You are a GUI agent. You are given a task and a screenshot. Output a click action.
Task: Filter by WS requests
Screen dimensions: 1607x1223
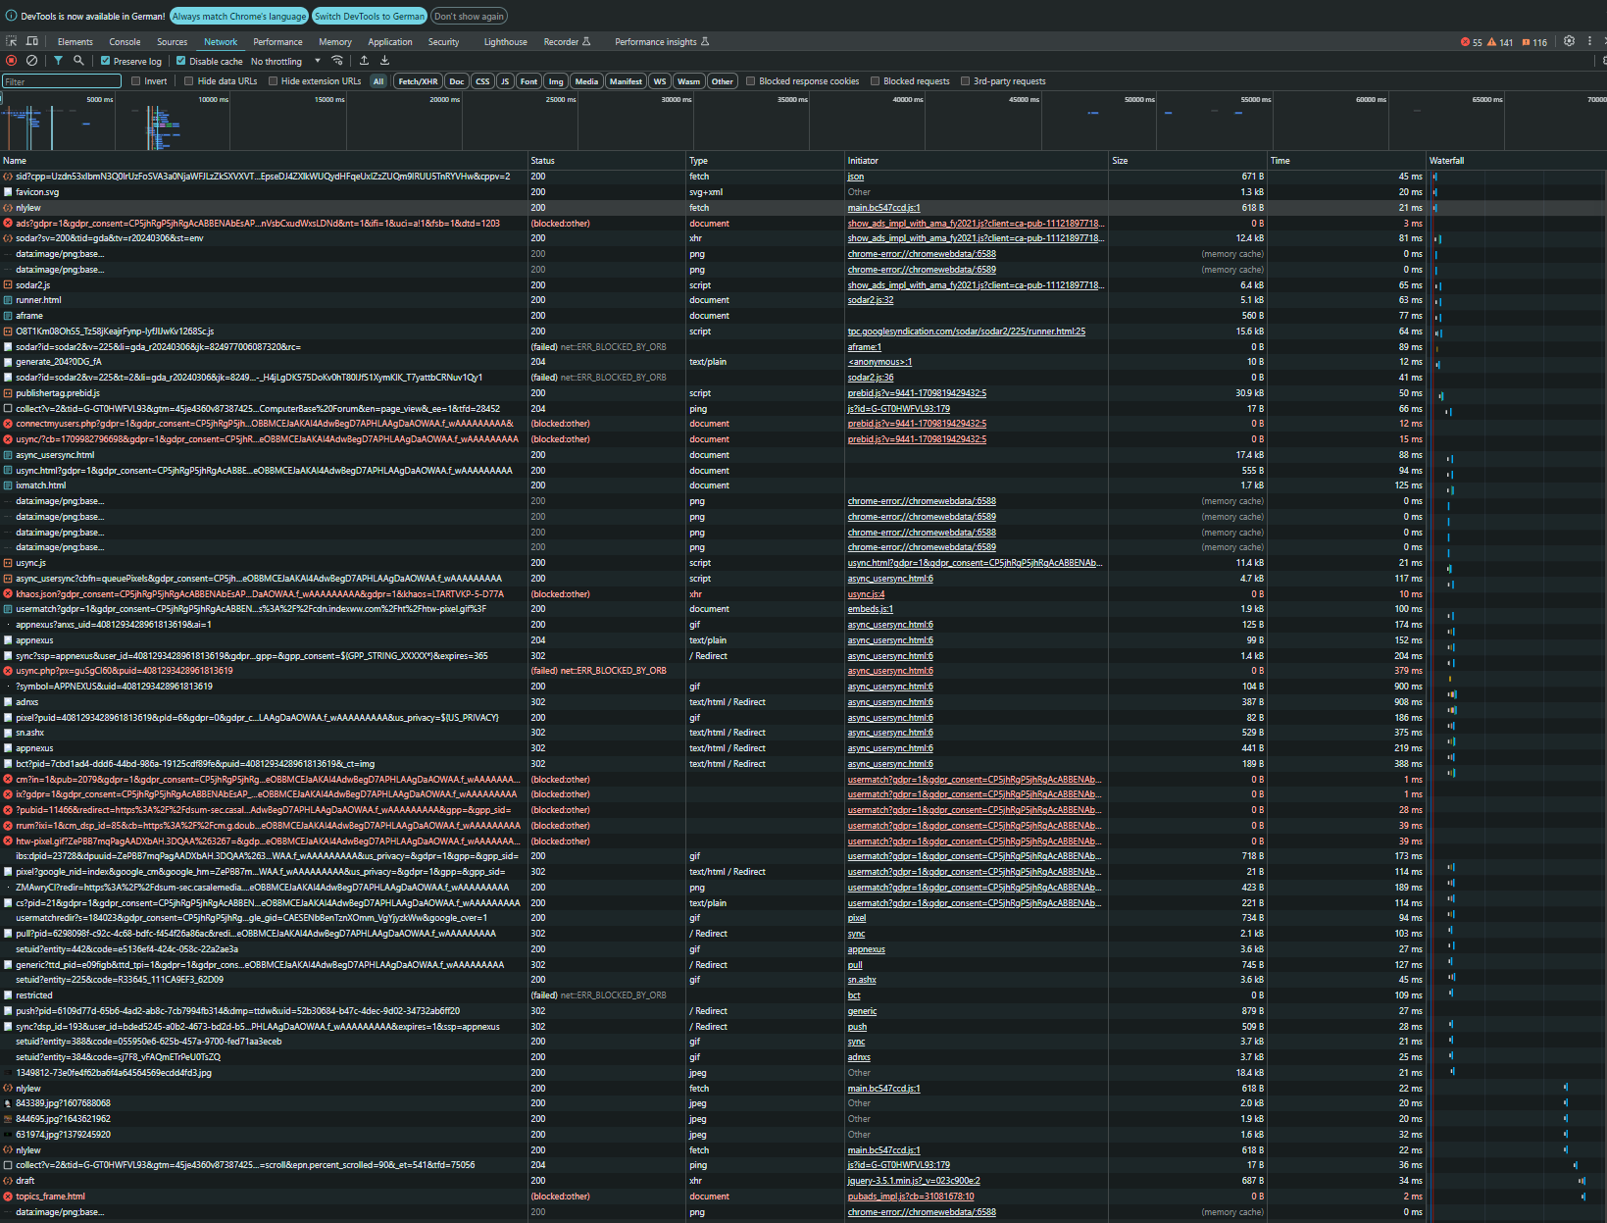click(x=660, y=81)
